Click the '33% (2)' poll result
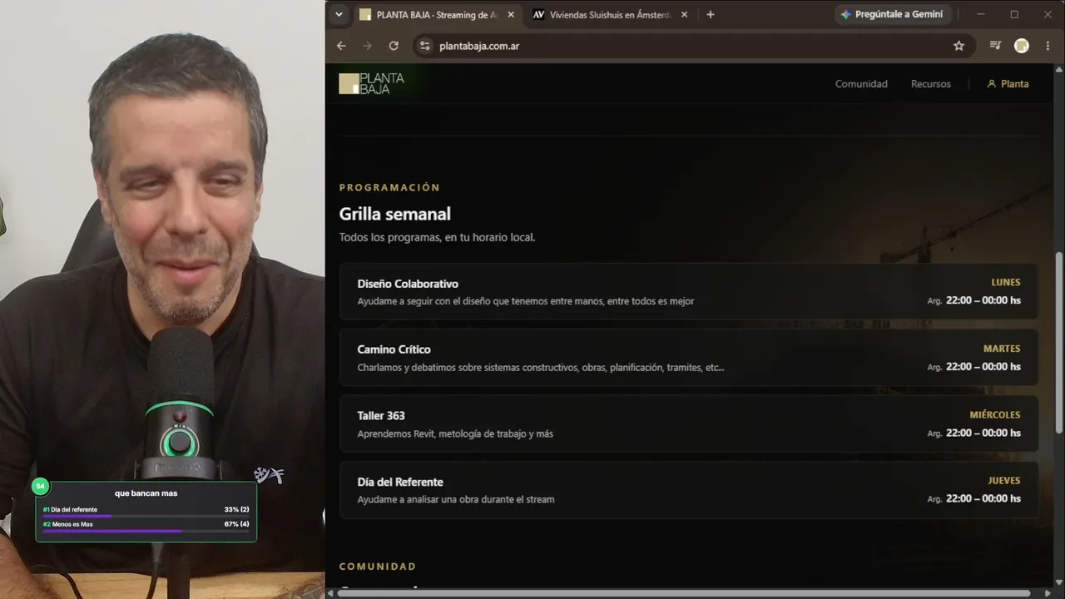 tap(236, 509)
